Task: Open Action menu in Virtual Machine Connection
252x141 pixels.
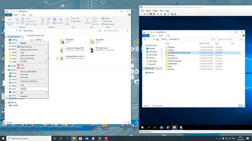Action: pyautogui.click(x=148, y=11)
